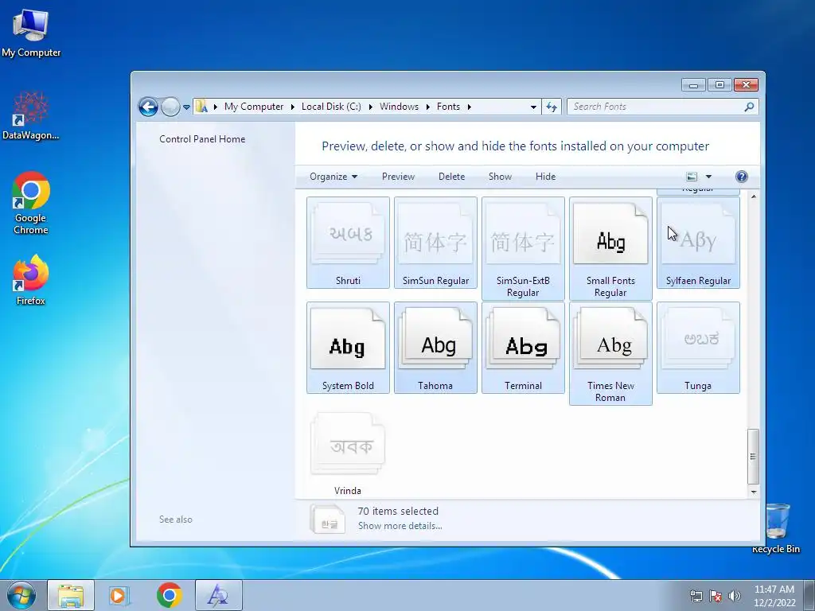Click the volume speaker tray icon
This screenshot has width=815, height=611.
[x=734, y=596]
